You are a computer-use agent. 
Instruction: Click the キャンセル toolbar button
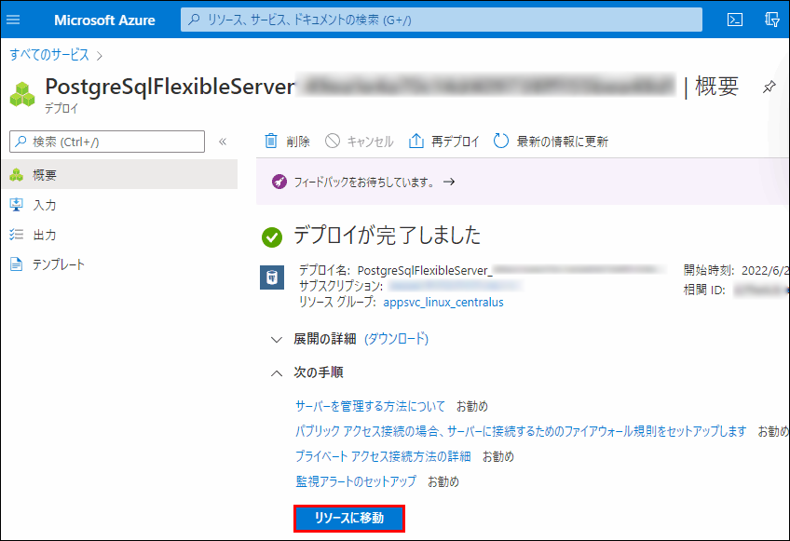pos(360,142)
